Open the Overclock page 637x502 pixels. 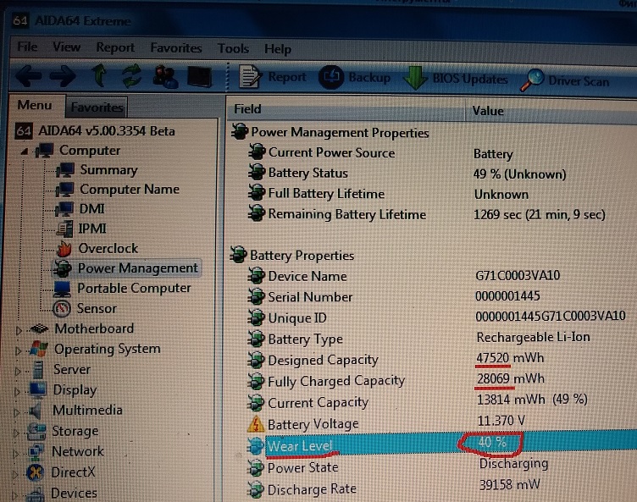(x=97, y=248)
